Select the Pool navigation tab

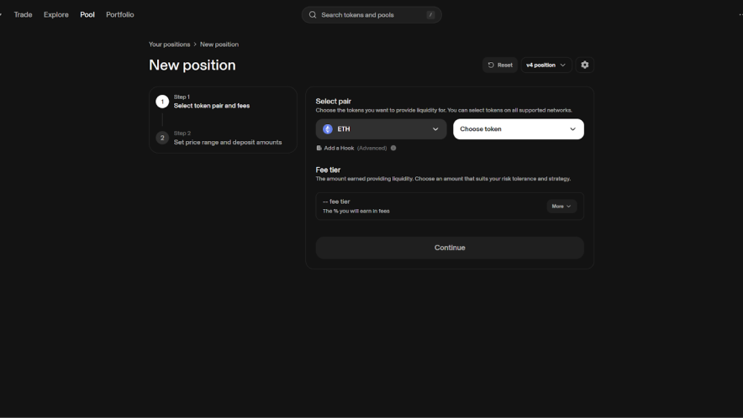[x=87, y=14]
